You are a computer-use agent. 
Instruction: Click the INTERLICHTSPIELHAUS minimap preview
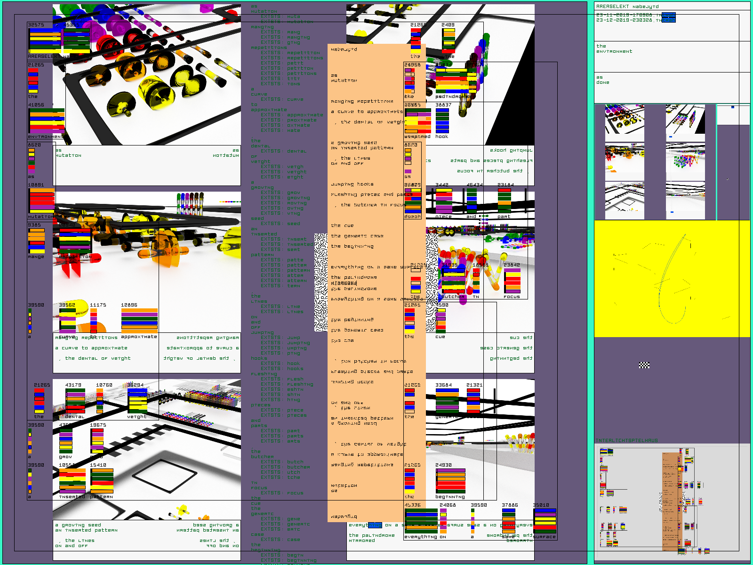coord(672,501)
